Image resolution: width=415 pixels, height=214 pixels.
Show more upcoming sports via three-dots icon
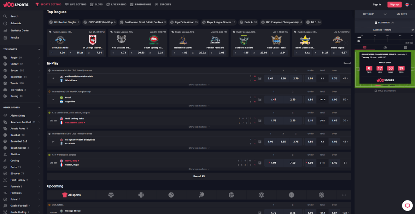(x=344, y=195)
